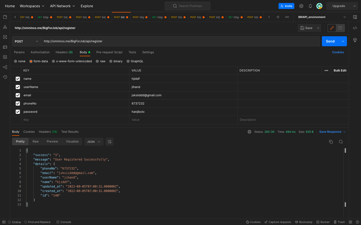Click the Bulk Edit link
This screenshot has width=361, height=225.
340,70
